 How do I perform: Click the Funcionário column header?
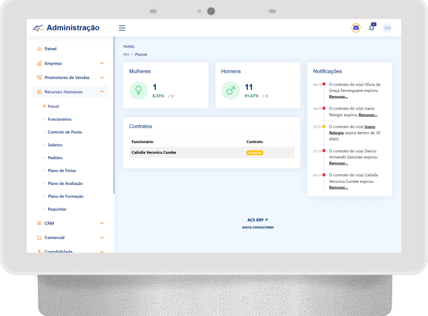[142, 141]
